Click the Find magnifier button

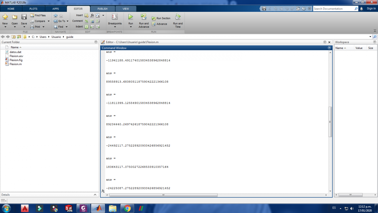[x=58, y=27]
